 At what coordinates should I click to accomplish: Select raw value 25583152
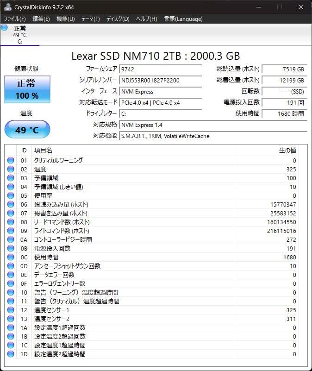[283, 214]
